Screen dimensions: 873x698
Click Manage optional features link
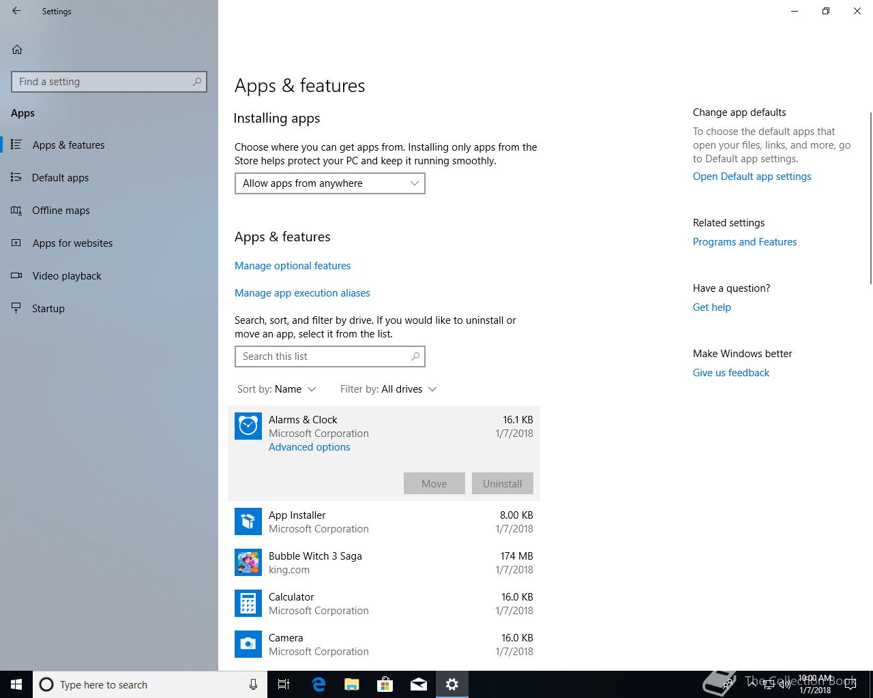point(293,266)
